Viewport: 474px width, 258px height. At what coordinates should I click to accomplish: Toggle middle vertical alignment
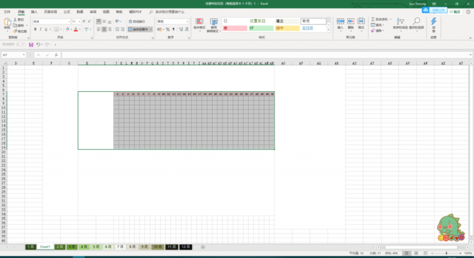click(x=104, y=22)
